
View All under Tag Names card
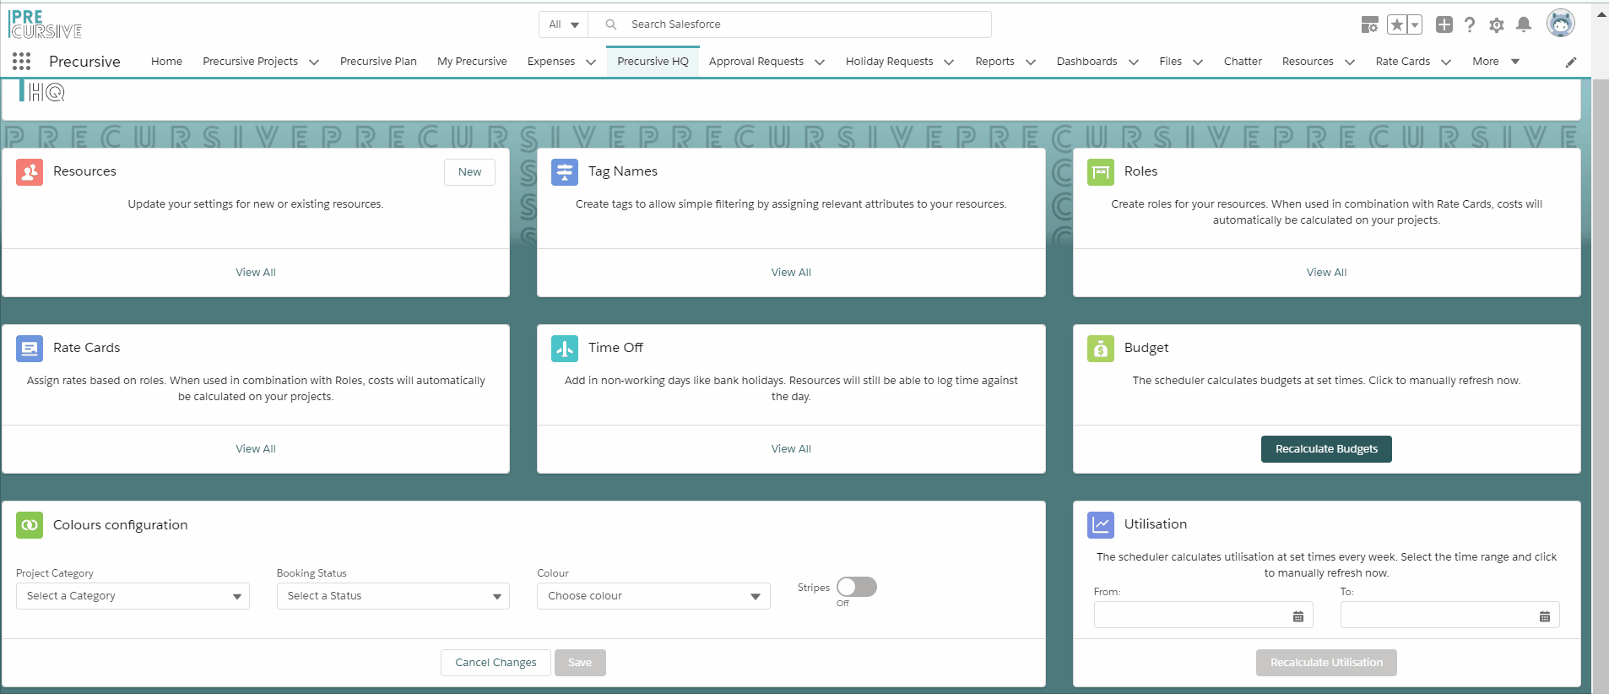point(791,273)
